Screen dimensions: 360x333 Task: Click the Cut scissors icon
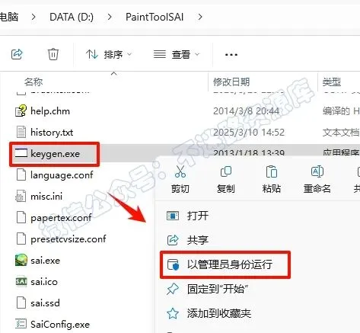click(x=180, y=171)
